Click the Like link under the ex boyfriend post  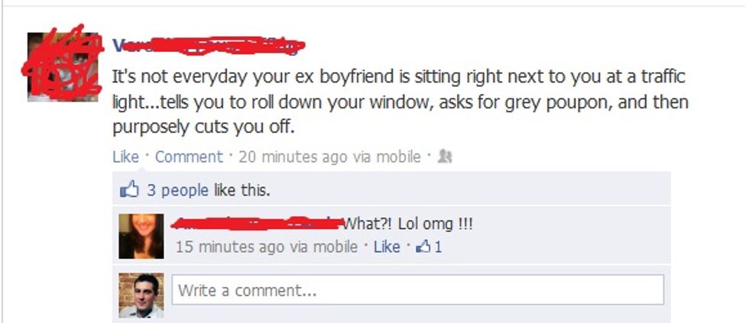(125, 157)
